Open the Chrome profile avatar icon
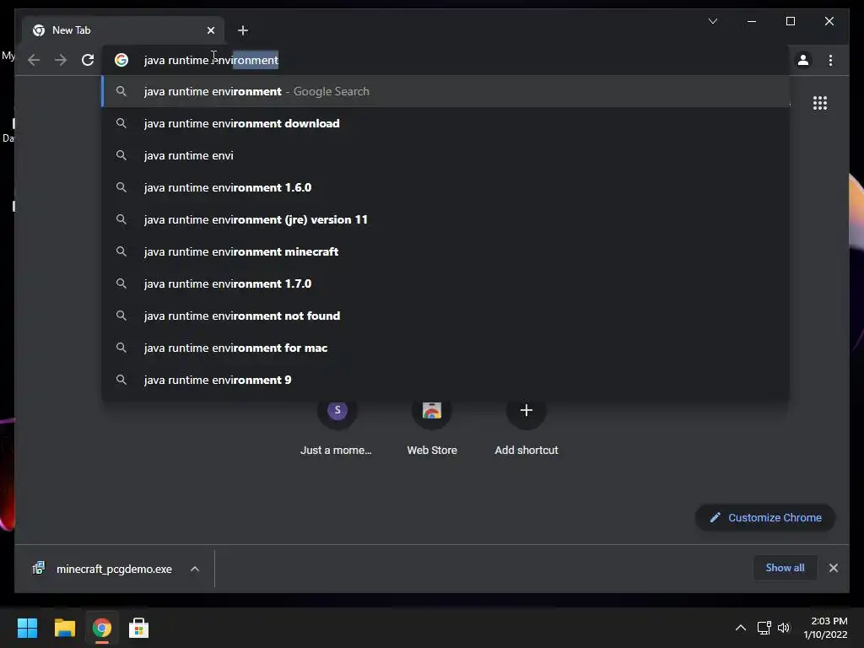 click(803, 60)
